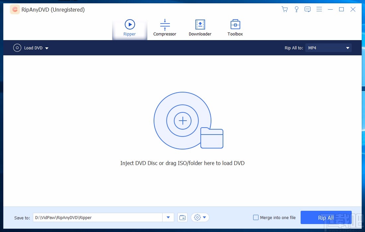
Task: Click the Load DVD disc icon
Action: 17,48
